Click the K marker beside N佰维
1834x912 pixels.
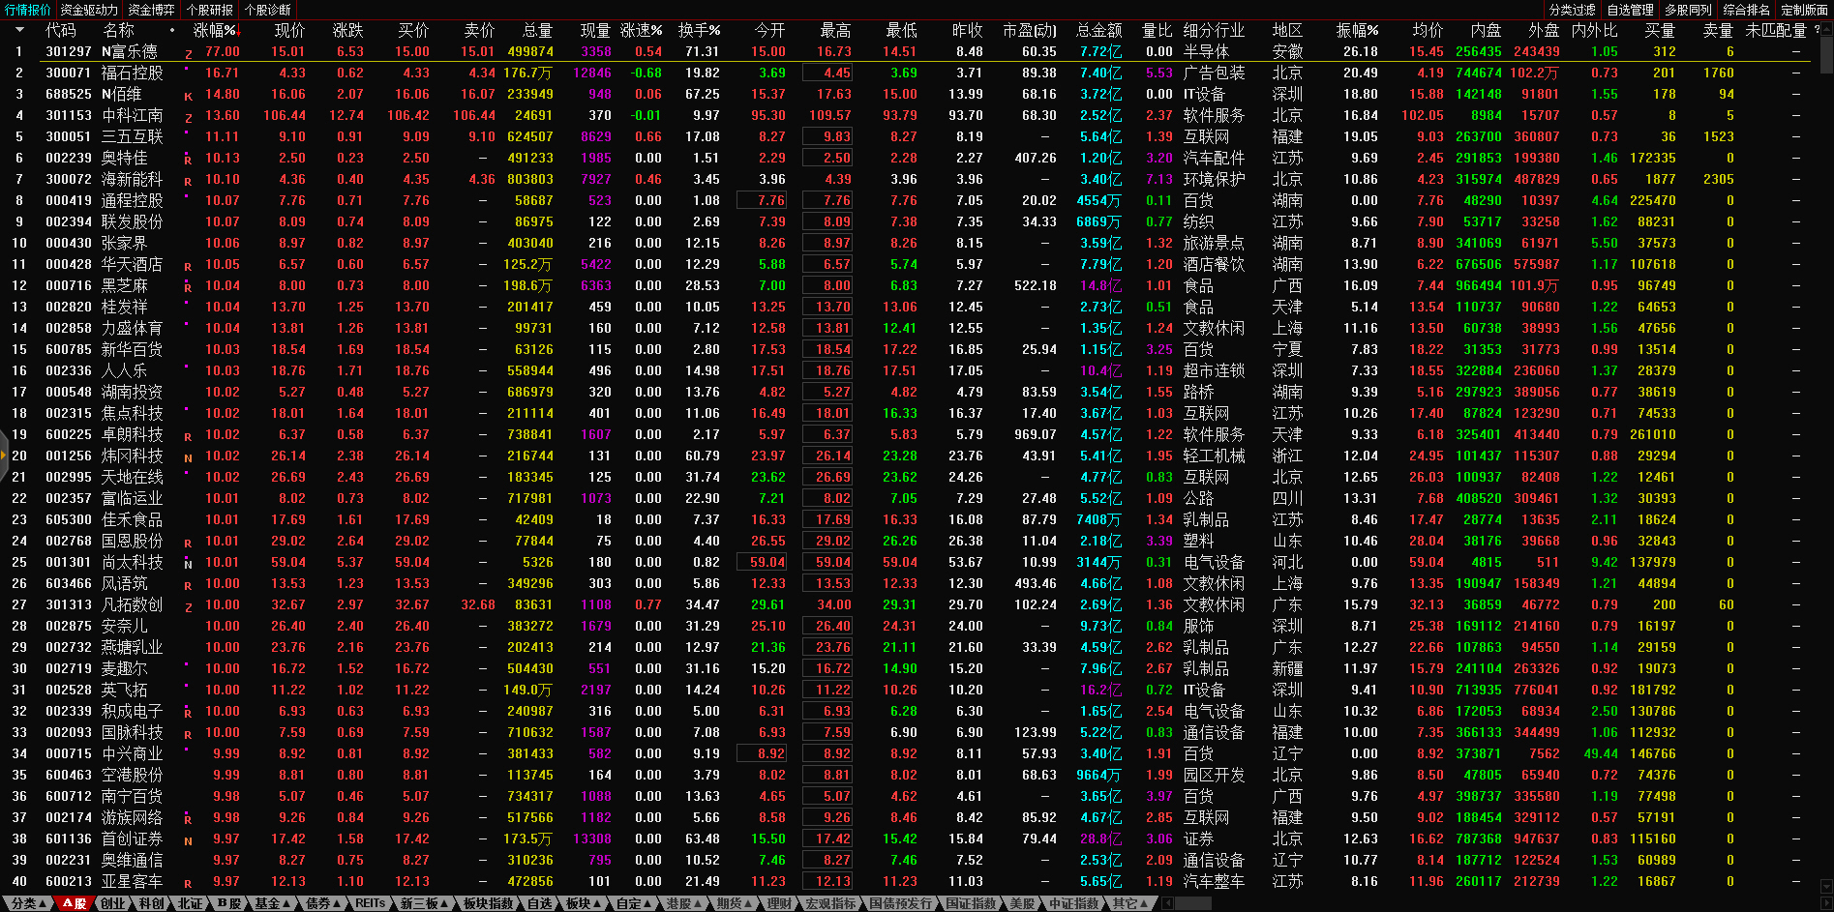pyautogui.click(x=188, y=96)
